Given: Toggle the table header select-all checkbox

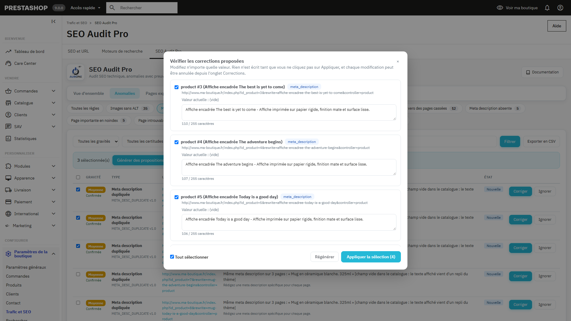Looking at the screenshot, I should [x=78, y=177].
